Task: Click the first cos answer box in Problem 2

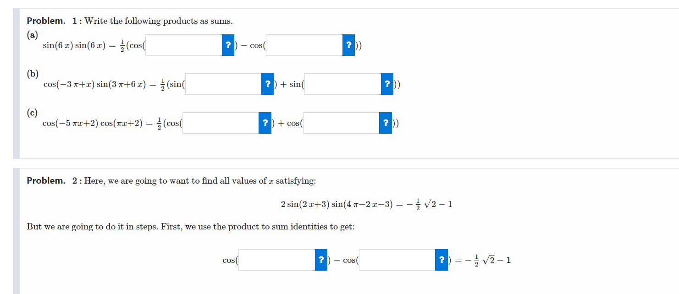Action: 276,260
